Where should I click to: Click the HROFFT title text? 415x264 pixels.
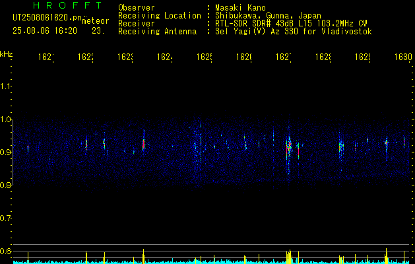coord(67,5)
